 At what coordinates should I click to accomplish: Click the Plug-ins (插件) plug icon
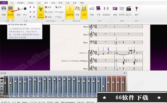pos(137,9)
